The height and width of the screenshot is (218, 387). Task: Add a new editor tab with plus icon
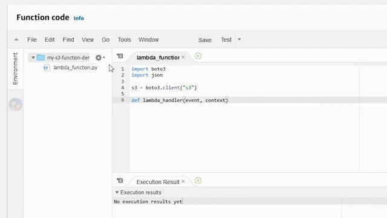(x=198, y=56)
